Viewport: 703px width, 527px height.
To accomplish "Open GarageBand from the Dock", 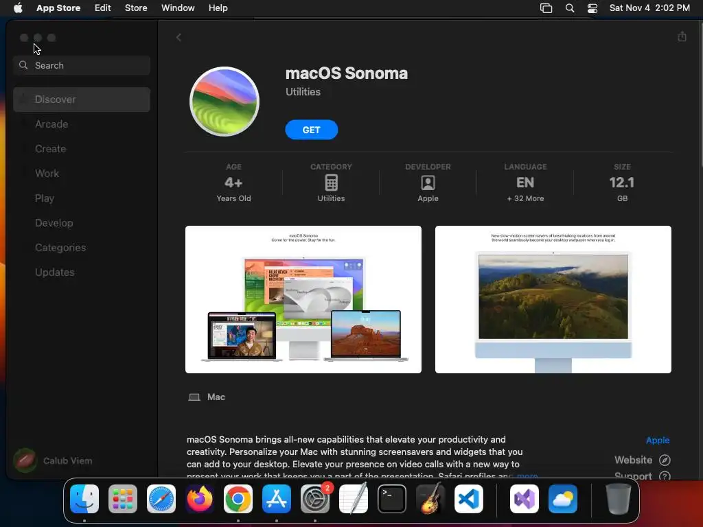I will click(x=430, y=499).
